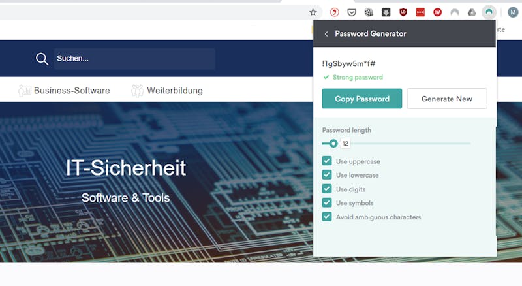Open the Business-Software menu item
This screenshot has height=286, width=522.
tap(64, 91)
